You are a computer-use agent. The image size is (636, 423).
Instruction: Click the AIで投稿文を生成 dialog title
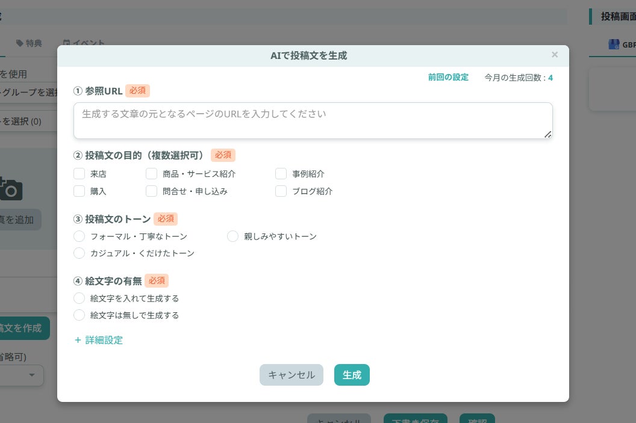[309, 55]
